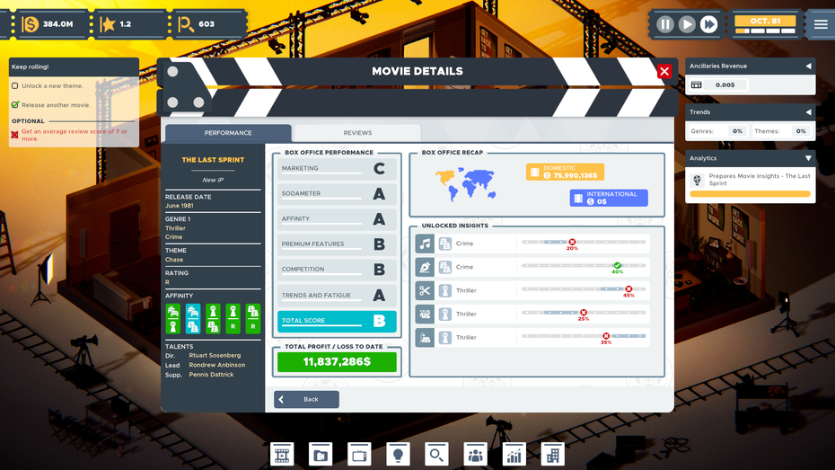This screenshot has height=470, width=835.
Task: Select the Performance tab
Action: pos(228,133)
